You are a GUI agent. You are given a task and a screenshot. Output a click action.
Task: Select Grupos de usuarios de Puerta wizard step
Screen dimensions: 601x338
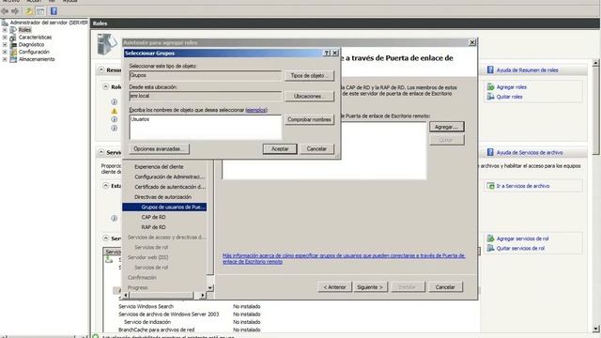pos(164,207)
